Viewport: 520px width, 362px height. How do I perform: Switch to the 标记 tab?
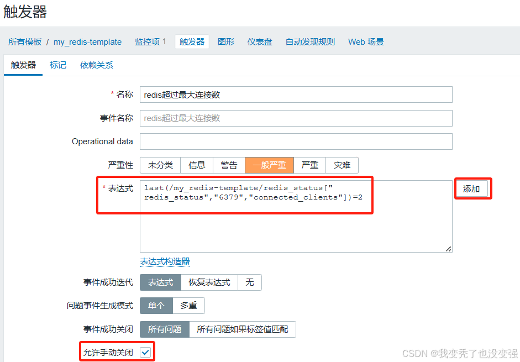58,65
